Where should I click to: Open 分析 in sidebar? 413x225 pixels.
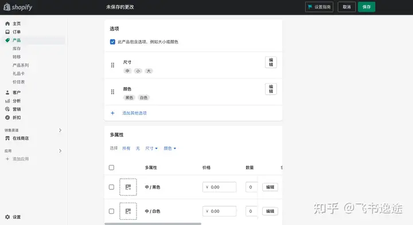tap(17, 101)
